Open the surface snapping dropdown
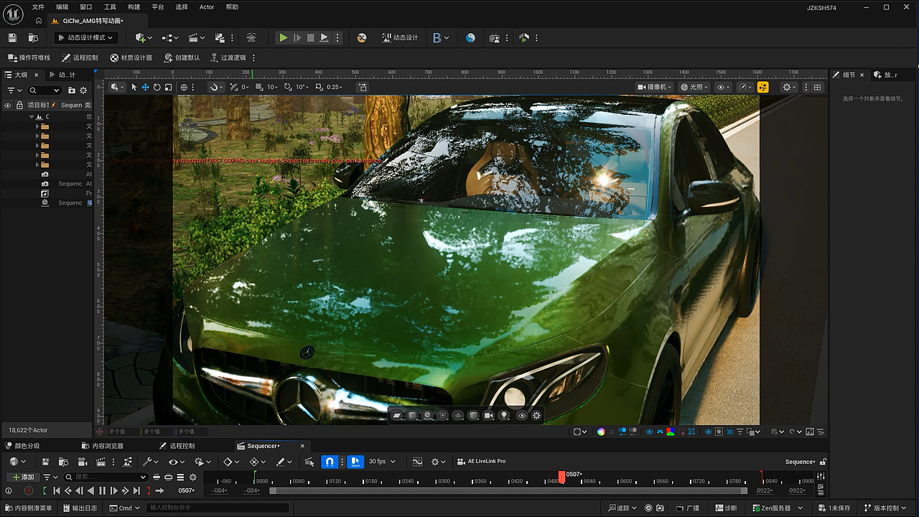 coord(217,87)
